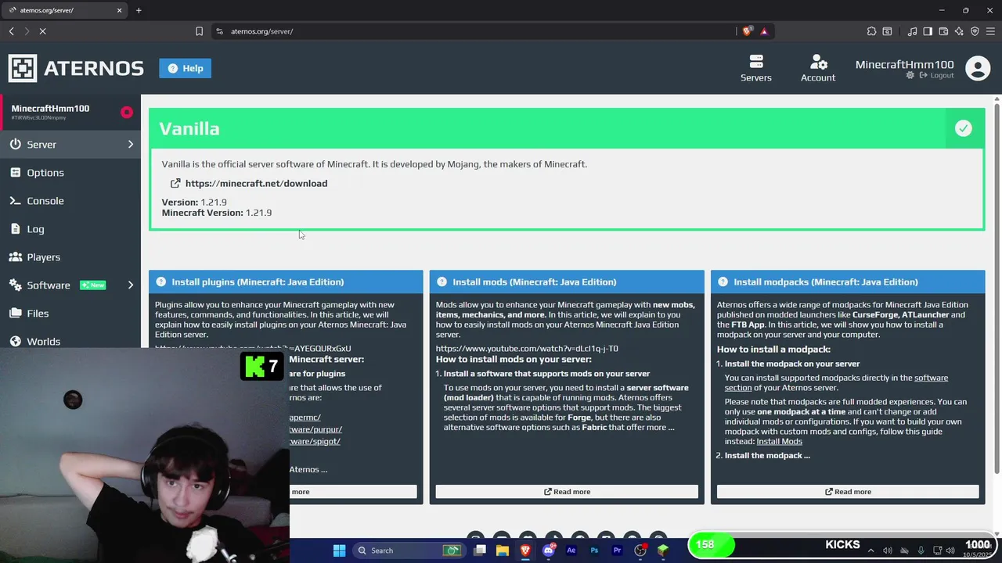Open the browser playlist music icon
Screen dimensions: 1002x563
(912, 31)
